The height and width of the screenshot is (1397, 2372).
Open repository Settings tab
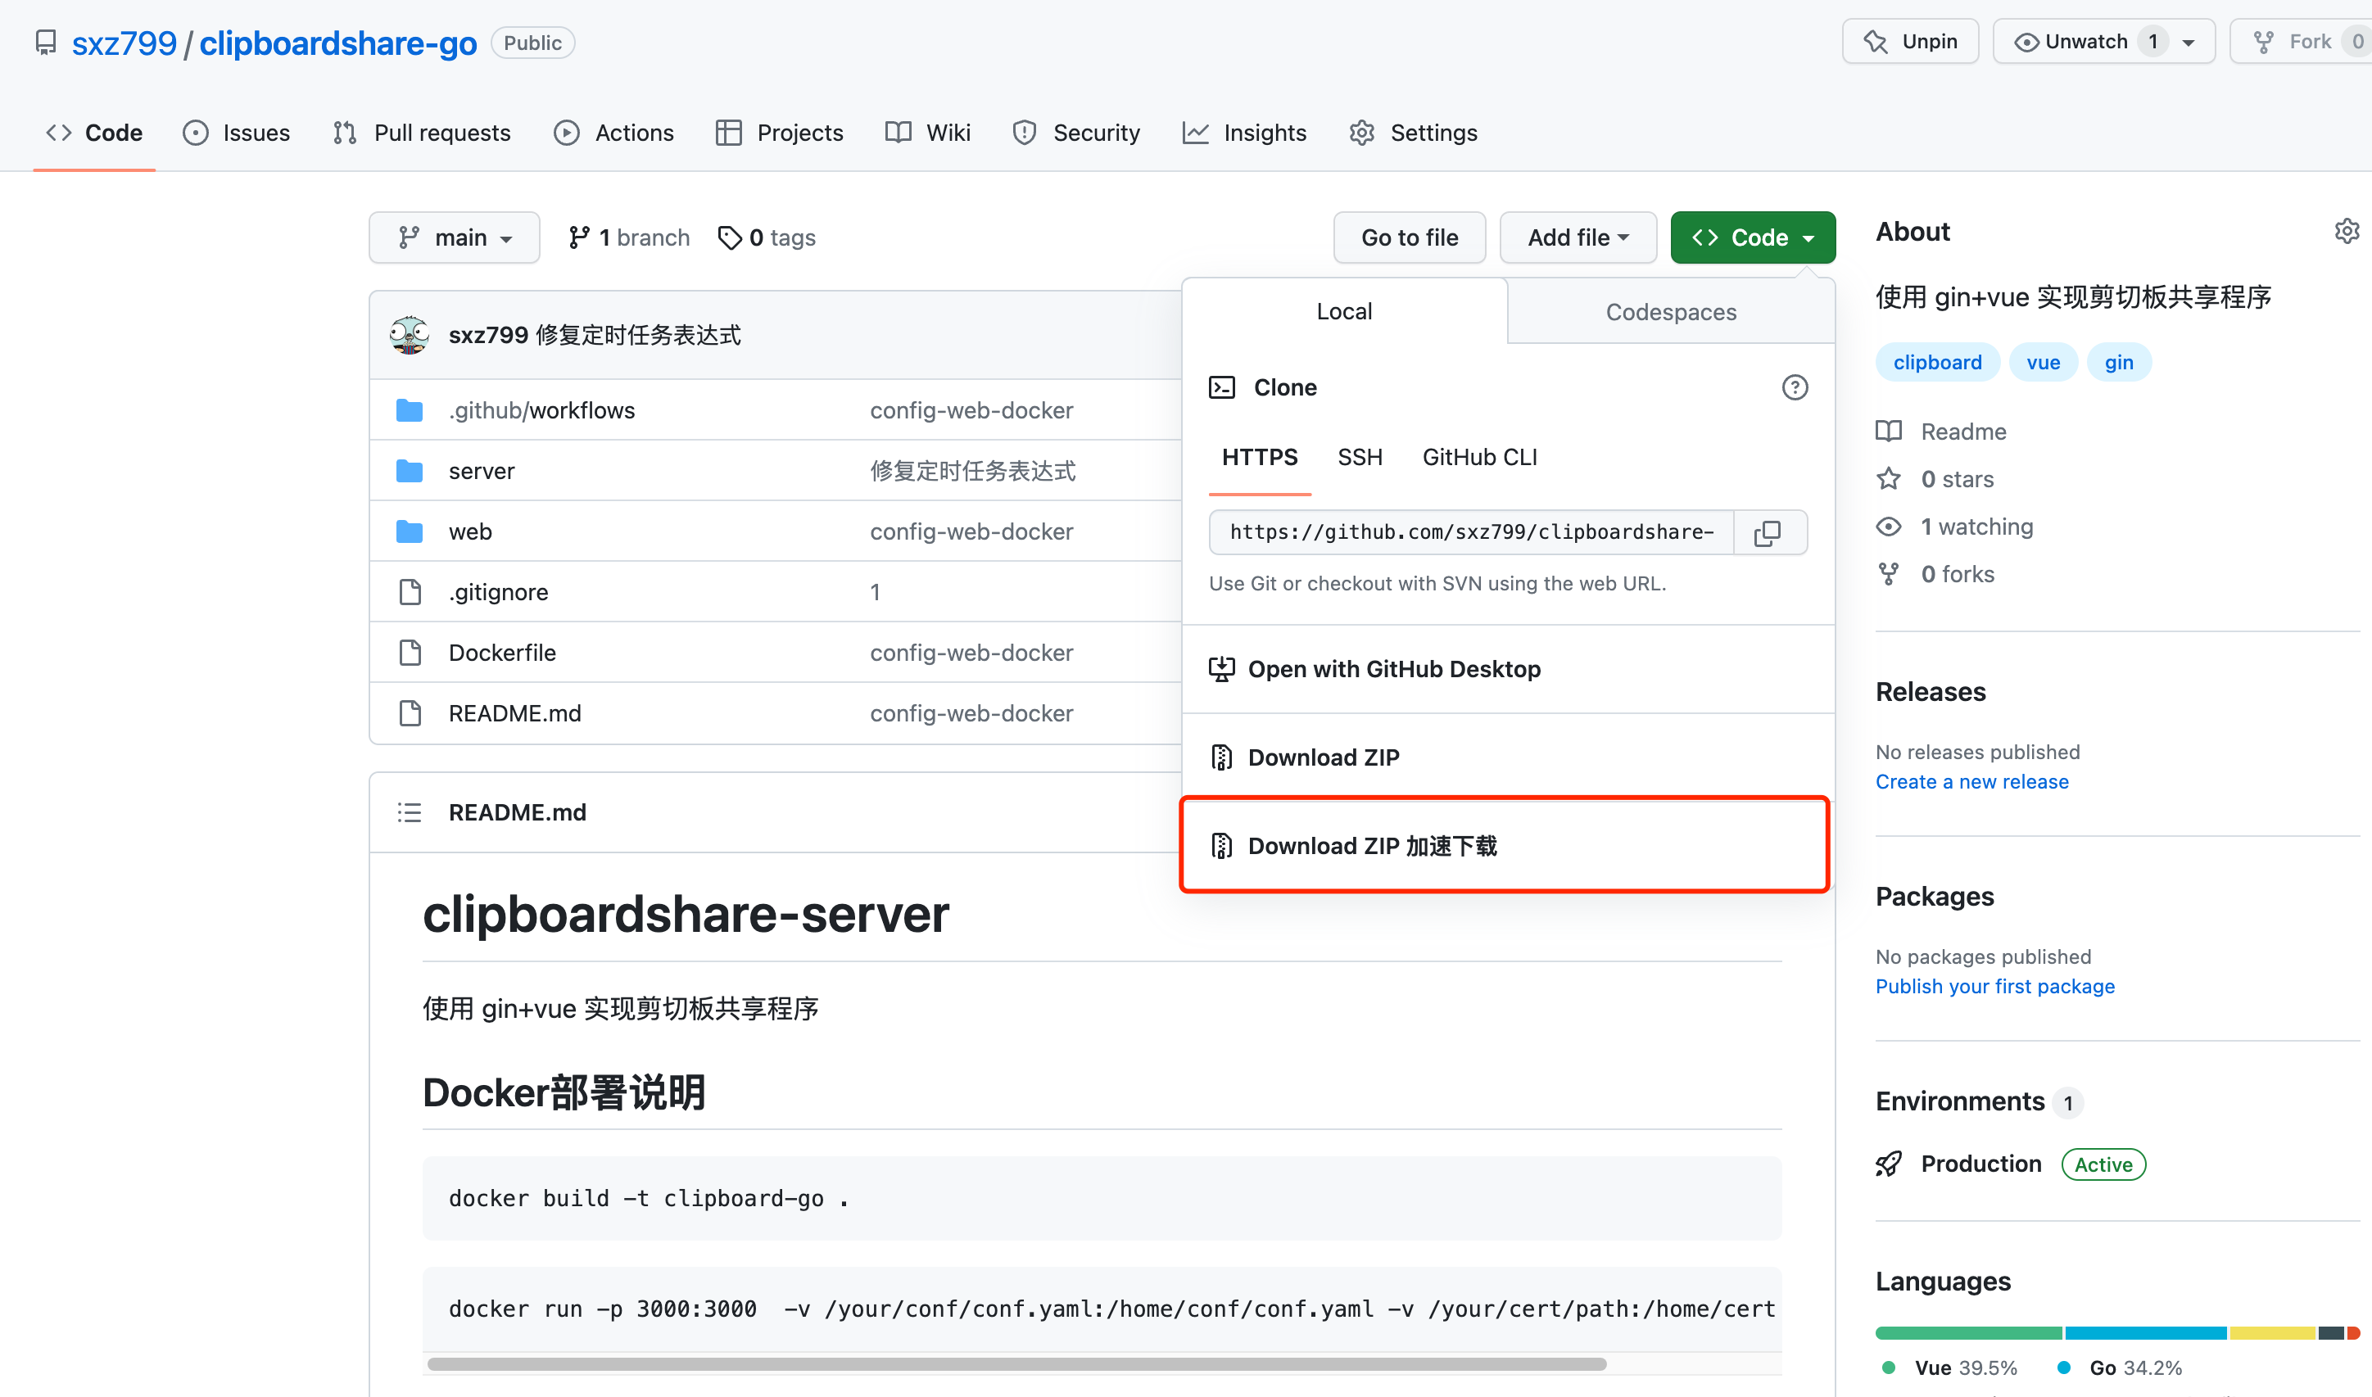tap(1414, 133)
